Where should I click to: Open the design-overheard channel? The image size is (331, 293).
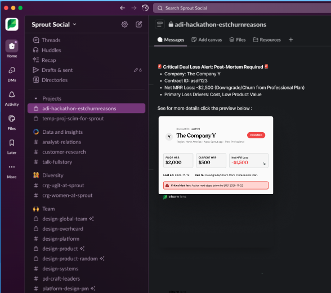pos(87,229)
